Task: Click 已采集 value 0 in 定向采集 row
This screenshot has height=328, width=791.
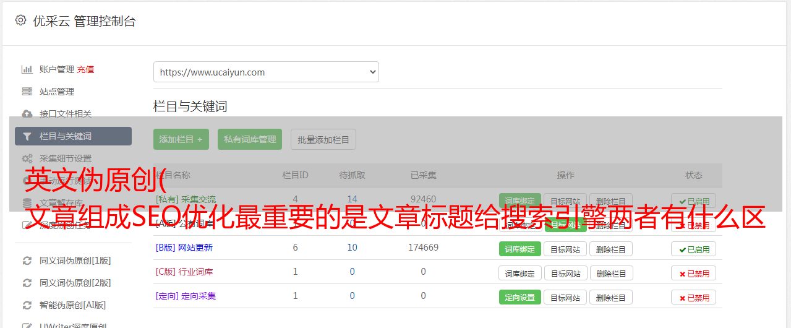Action: tap(423, 296)
